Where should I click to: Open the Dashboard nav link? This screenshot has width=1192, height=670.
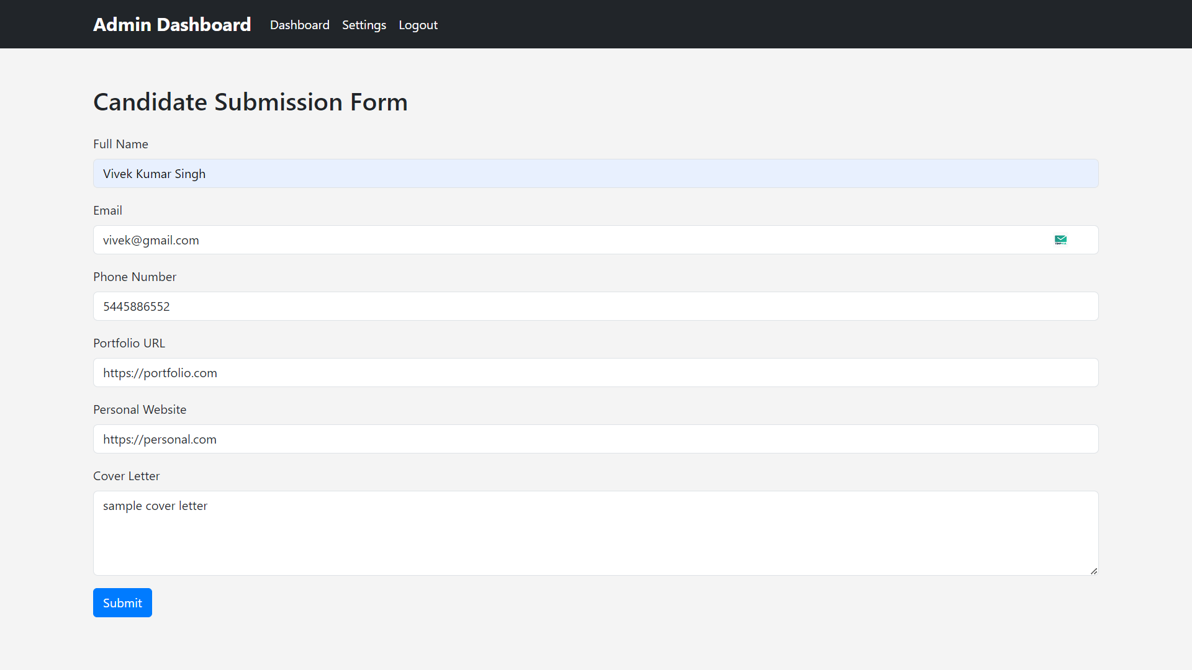(299, 25)
